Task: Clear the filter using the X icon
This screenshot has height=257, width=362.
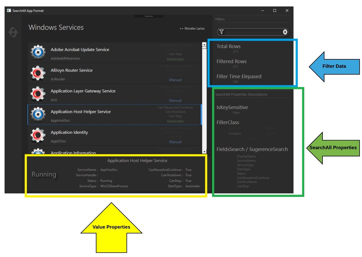Action: click(285, 32)
